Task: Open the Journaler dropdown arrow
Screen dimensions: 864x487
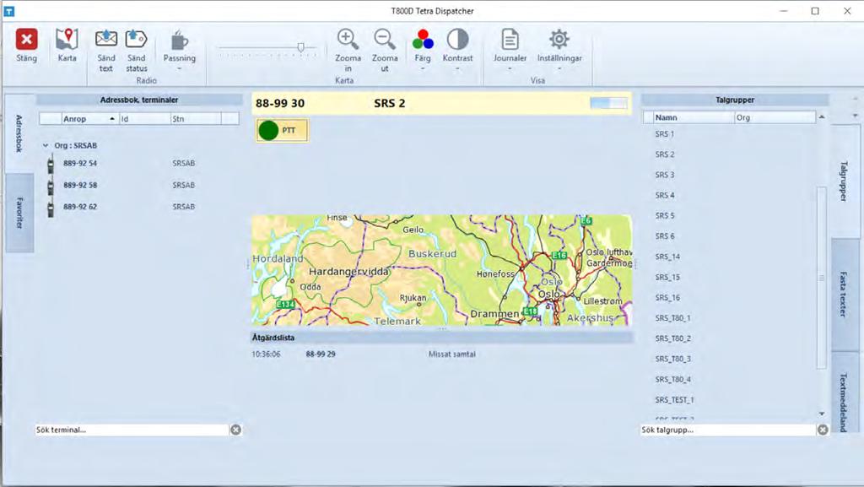Action: (510, 69)
